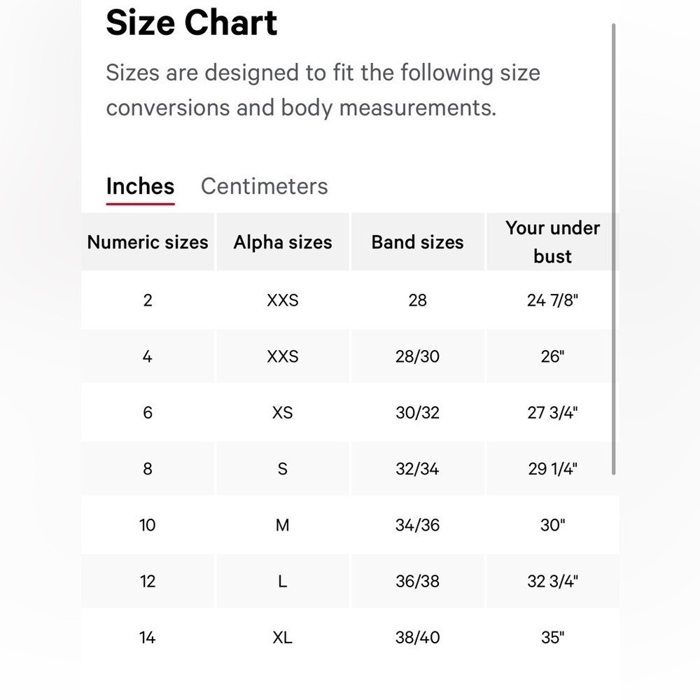Click the numeric size 2 cell

pos(148,300)
